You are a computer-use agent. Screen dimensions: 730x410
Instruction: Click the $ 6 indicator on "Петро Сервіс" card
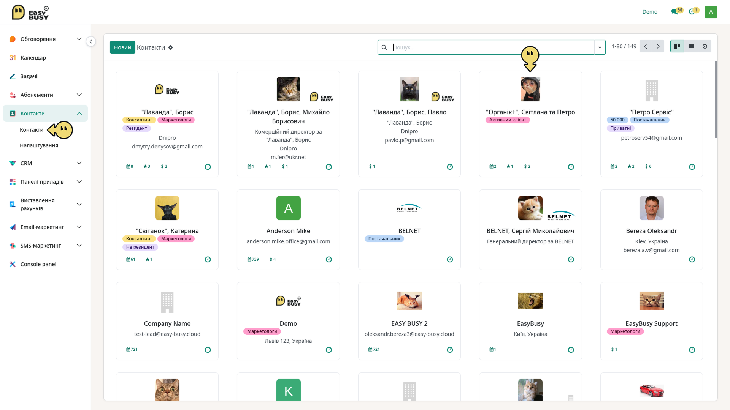click(x=648, y=166)
